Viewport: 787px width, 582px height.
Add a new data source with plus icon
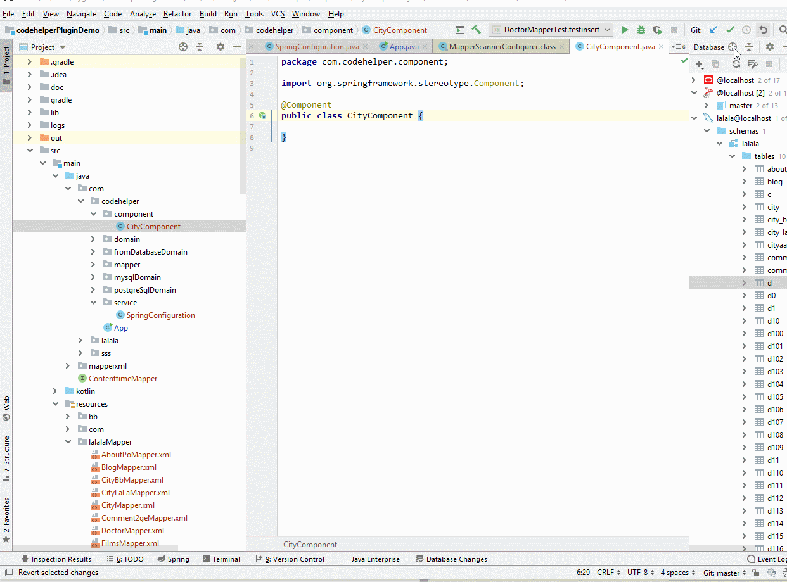tap(699, 64)
